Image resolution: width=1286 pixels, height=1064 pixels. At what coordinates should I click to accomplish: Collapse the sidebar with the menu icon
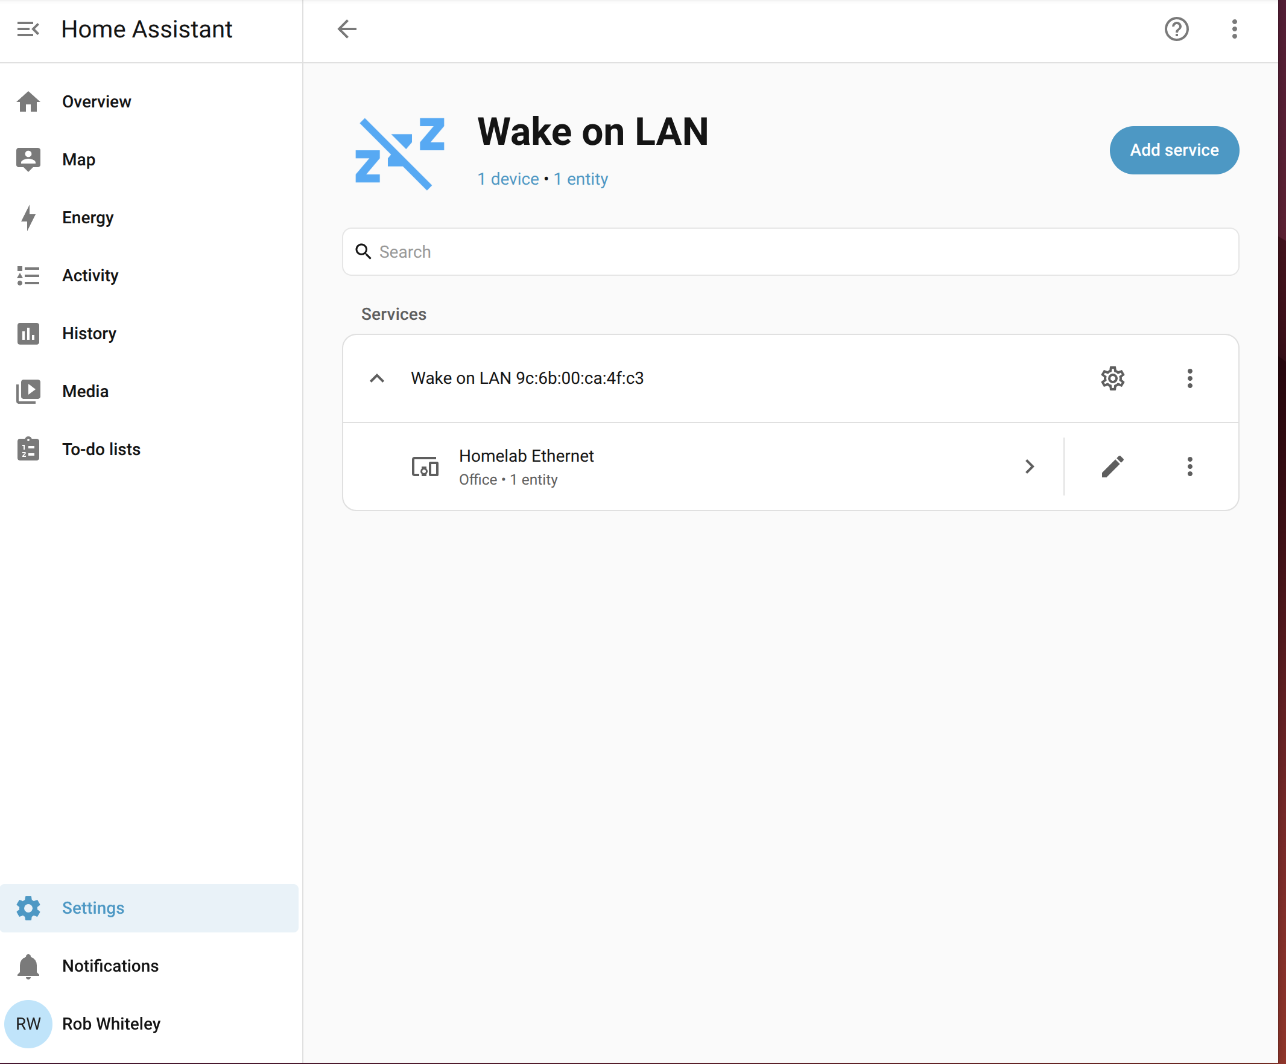(x=28, y=29)
